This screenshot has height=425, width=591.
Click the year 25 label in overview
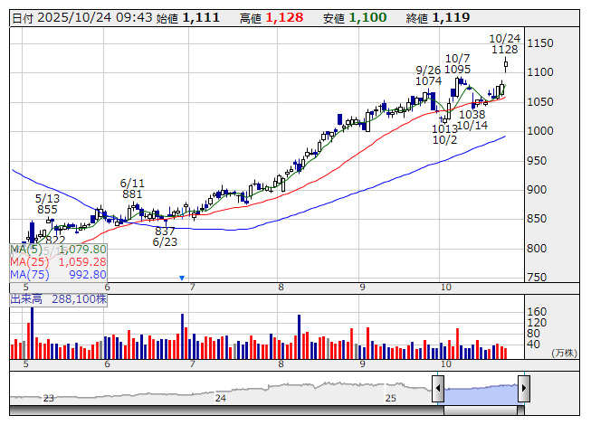point(390,398)
